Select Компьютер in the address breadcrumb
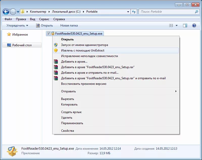The height and width of the screenshot is (160, 202). 38,12
